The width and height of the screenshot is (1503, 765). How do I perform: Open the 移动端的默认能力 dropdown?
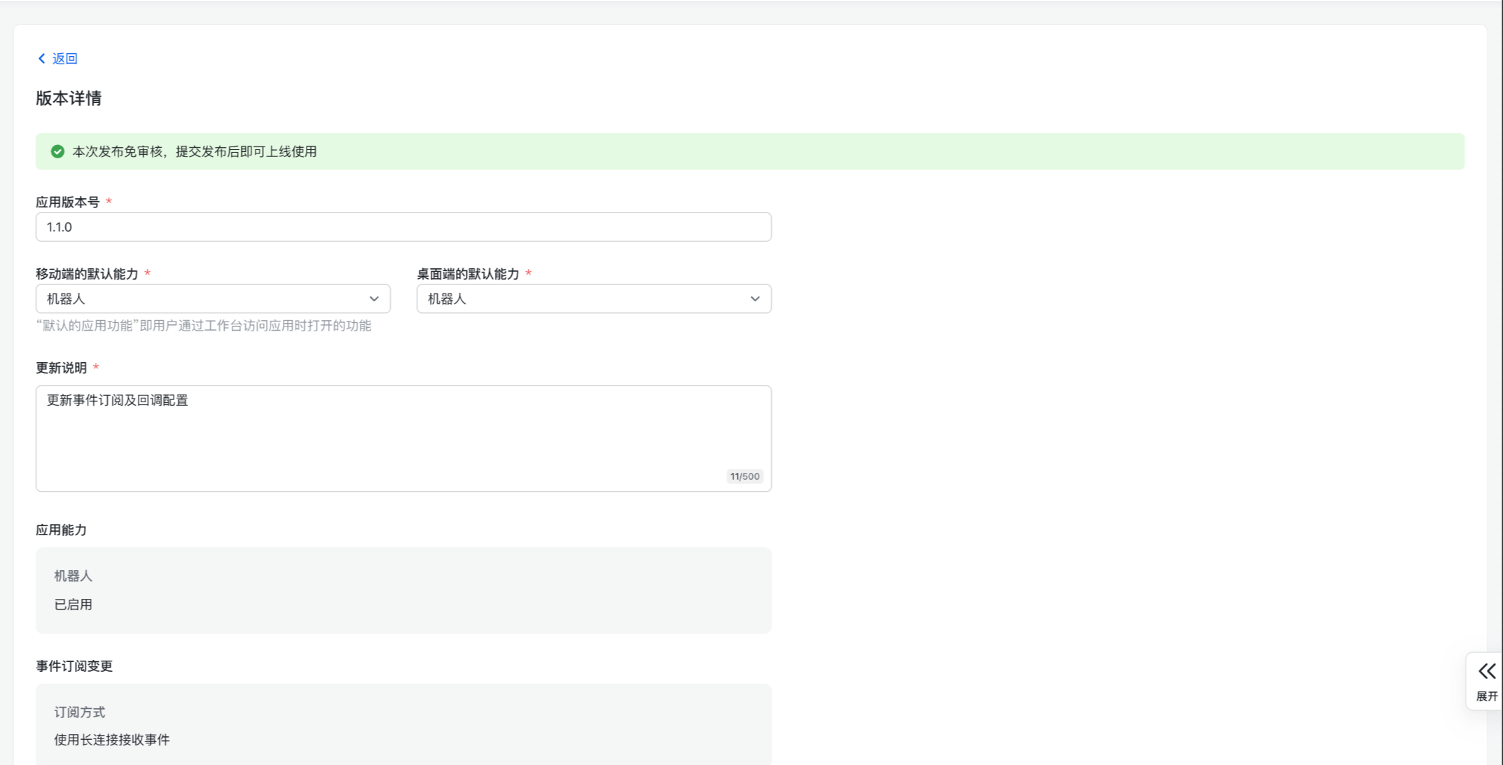pos(203,299)
